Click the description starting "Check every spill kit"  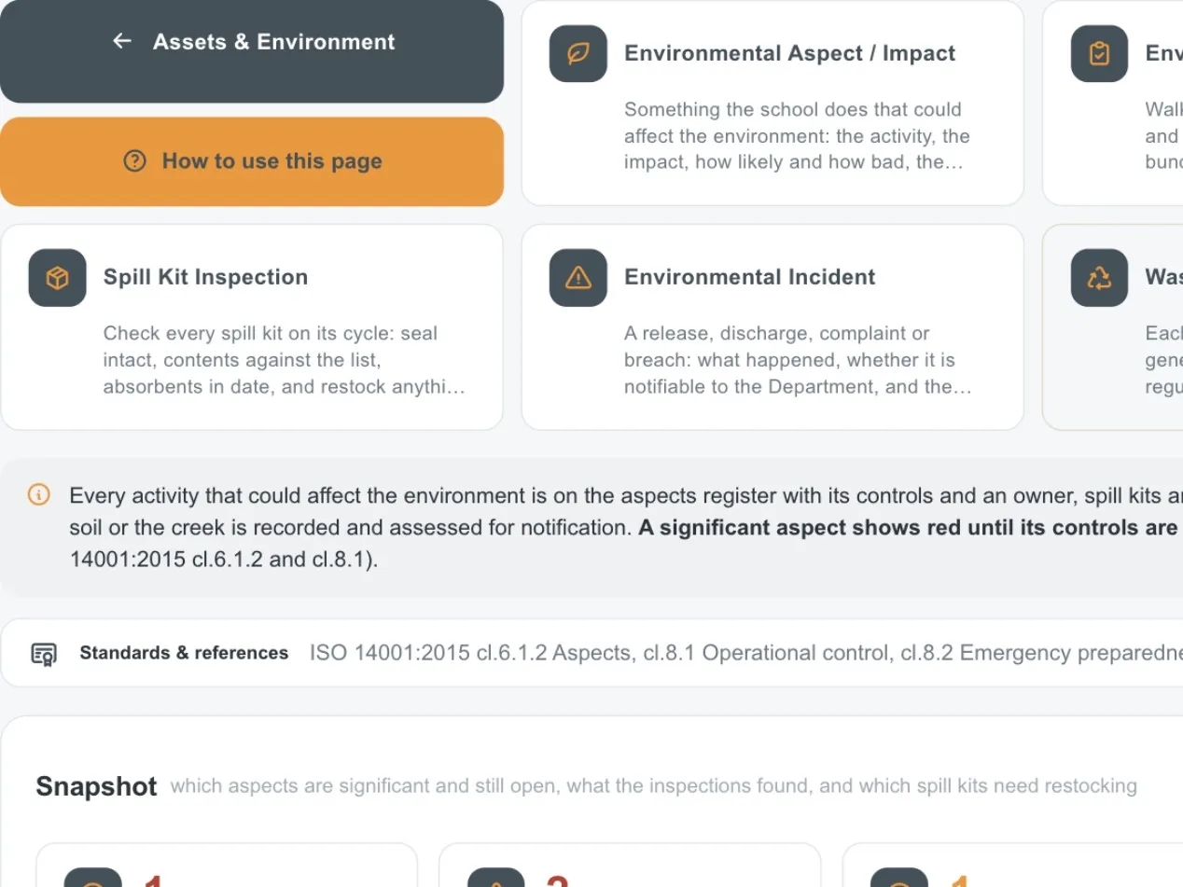pyautogui.click(x=285, y=360)
